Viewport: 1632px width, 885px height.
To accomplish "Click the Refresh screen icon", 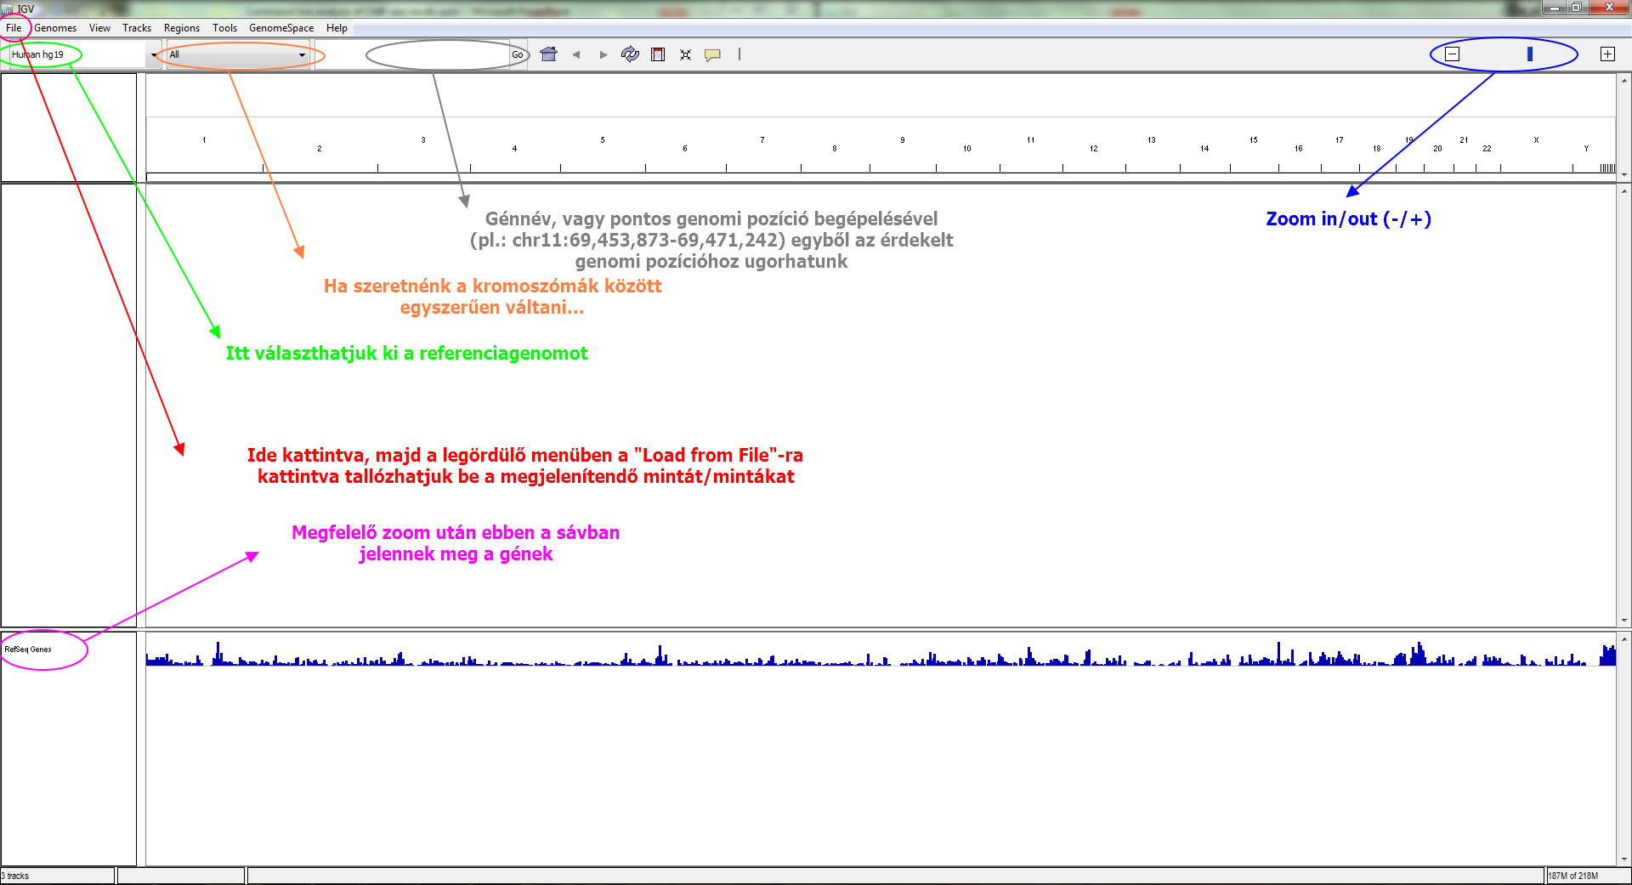I will tap(630, 54).
